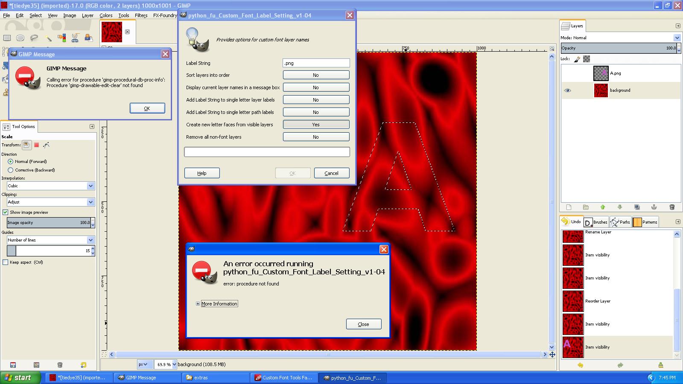Open Tool Options tab menu arrow
Image resolution: width=683 pixels, height=384 pixels.
click(92, 127)
